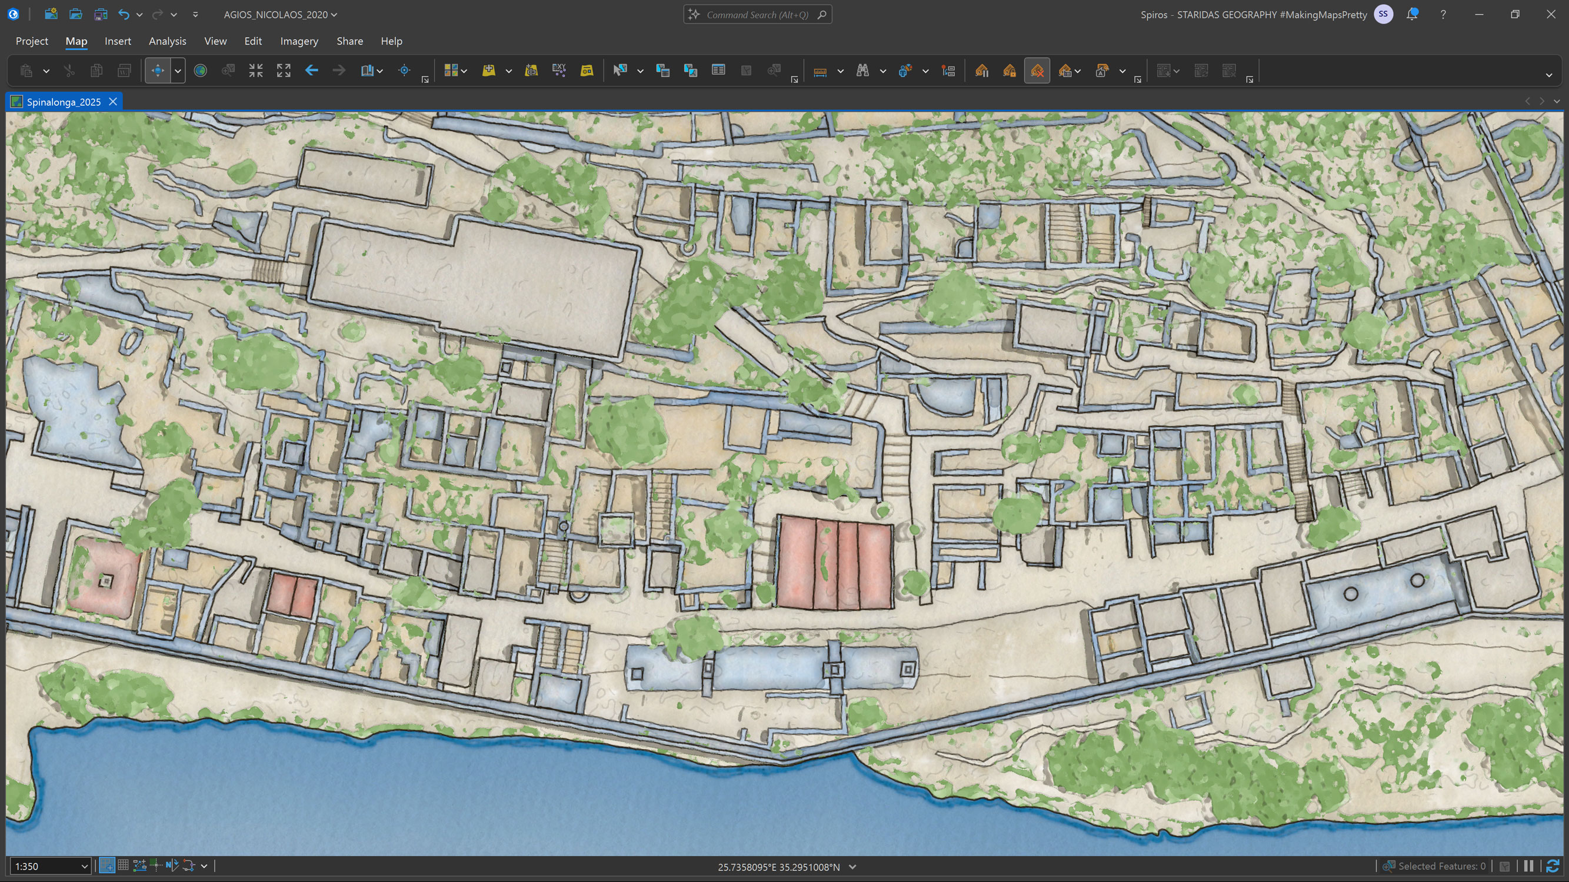1569x882 pixels.
Task: Lock label positions with the Lock Labels icon
Action: point(1010,70)
